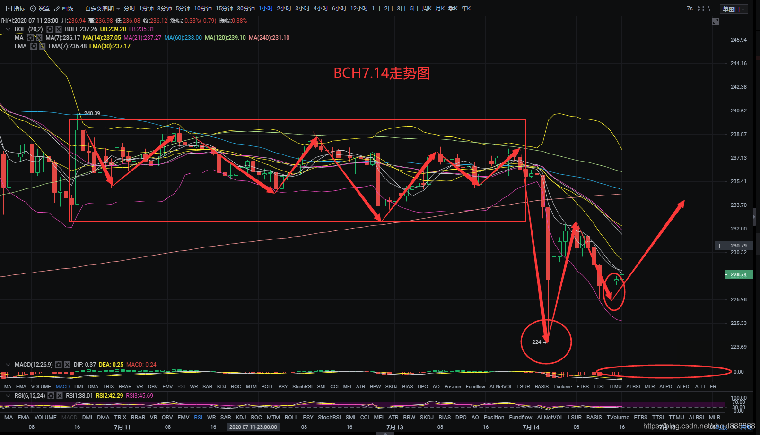Switch to the 4小时 timeframe

coord(321,9)
